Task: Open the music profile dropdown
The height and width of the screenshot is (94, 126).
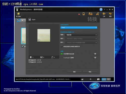Action: 81,39
